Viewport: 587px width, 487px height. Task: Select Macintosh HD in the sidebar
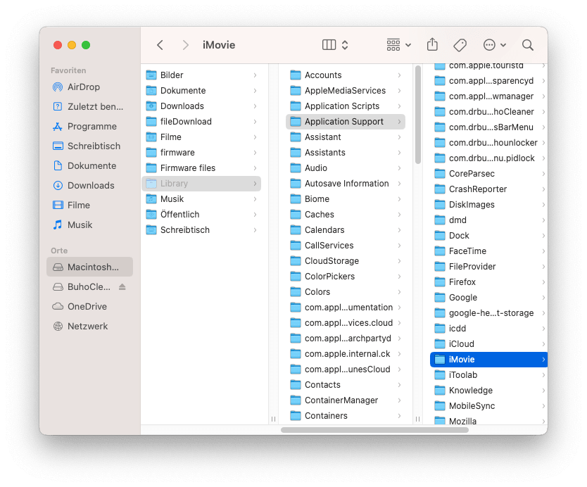pos(89,267)
